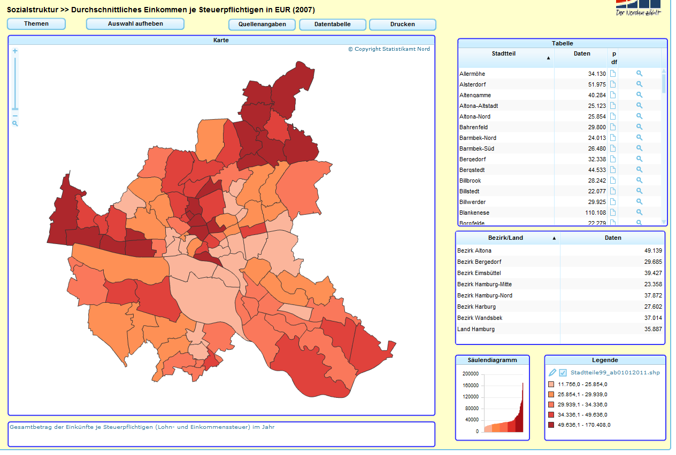Click the magnifier icon in the Alsterdorf row

639,84
